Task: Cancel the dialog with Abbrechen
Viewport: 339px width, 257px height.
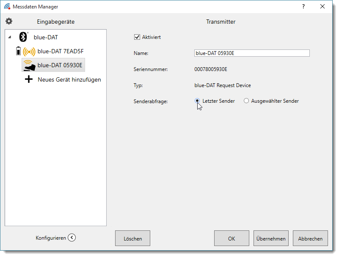Action: pos(310,238)
